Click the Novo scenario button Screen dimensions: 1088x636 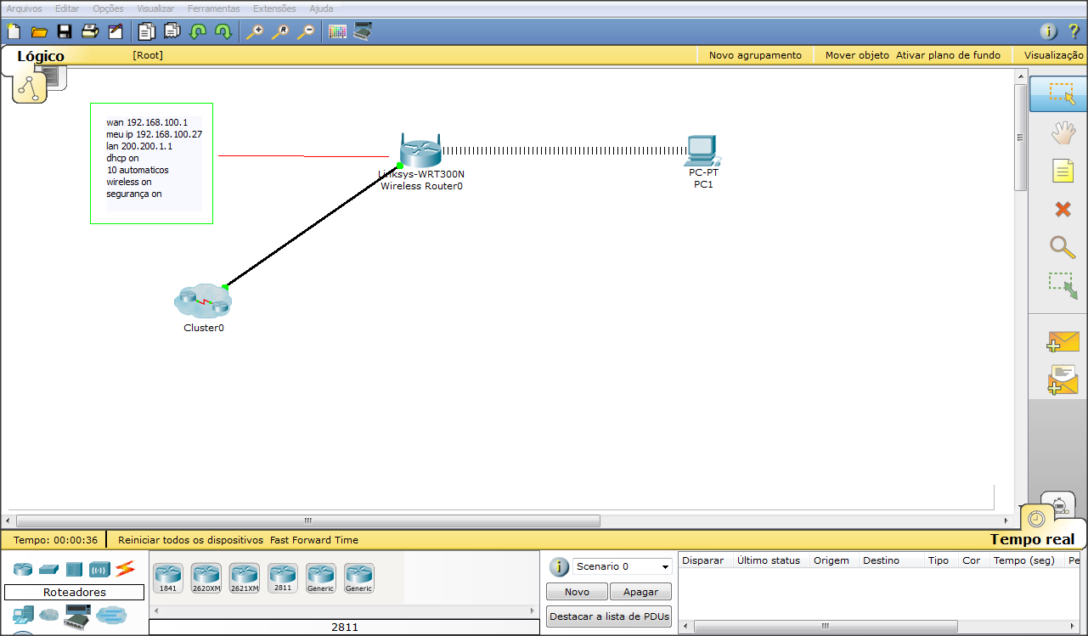pos(577,592)
